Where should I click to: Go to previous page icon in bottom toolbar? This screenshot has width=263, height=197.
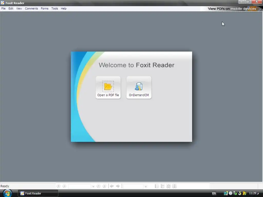point(64,186)
